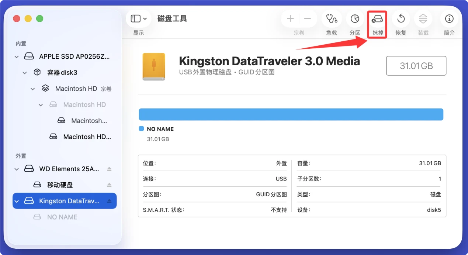468x255 pixels.
Task: Click the yellow minimize window button
Action: (x=28, y=18)
